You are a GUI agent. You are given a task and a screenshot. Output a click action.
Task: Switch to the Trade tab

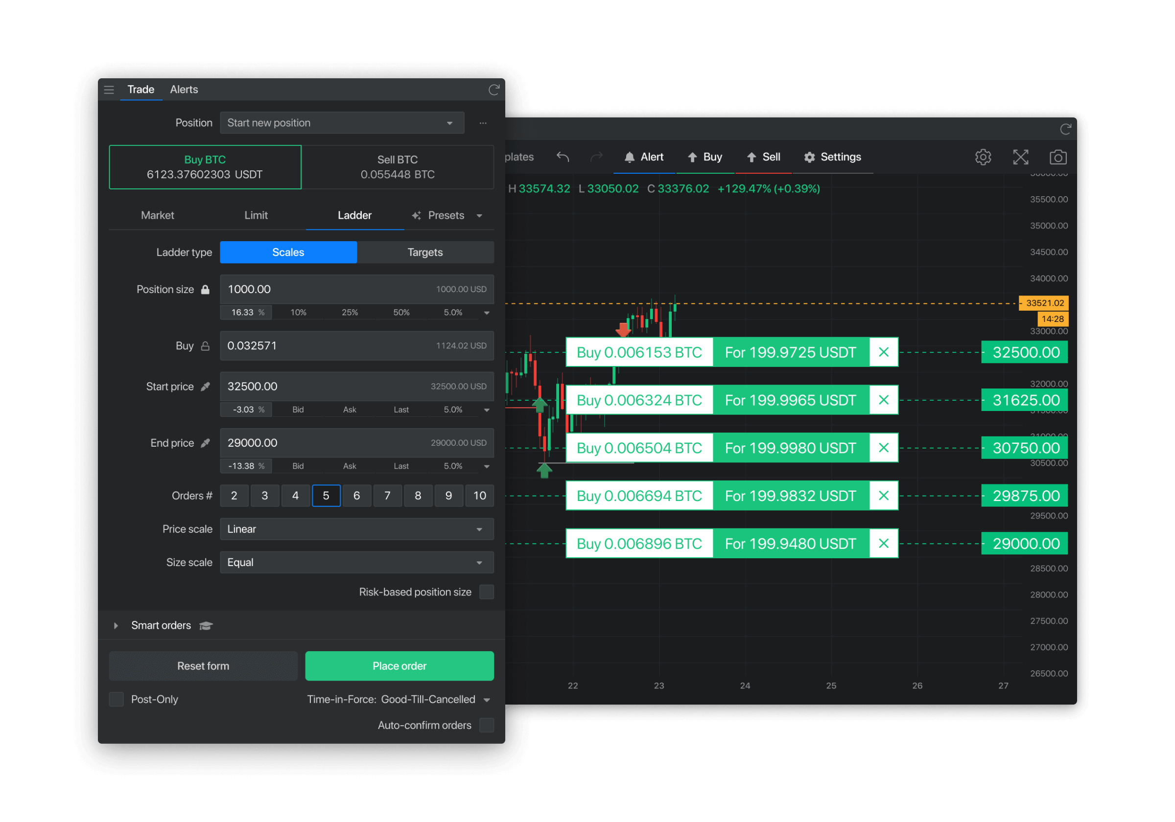[141, 90]
